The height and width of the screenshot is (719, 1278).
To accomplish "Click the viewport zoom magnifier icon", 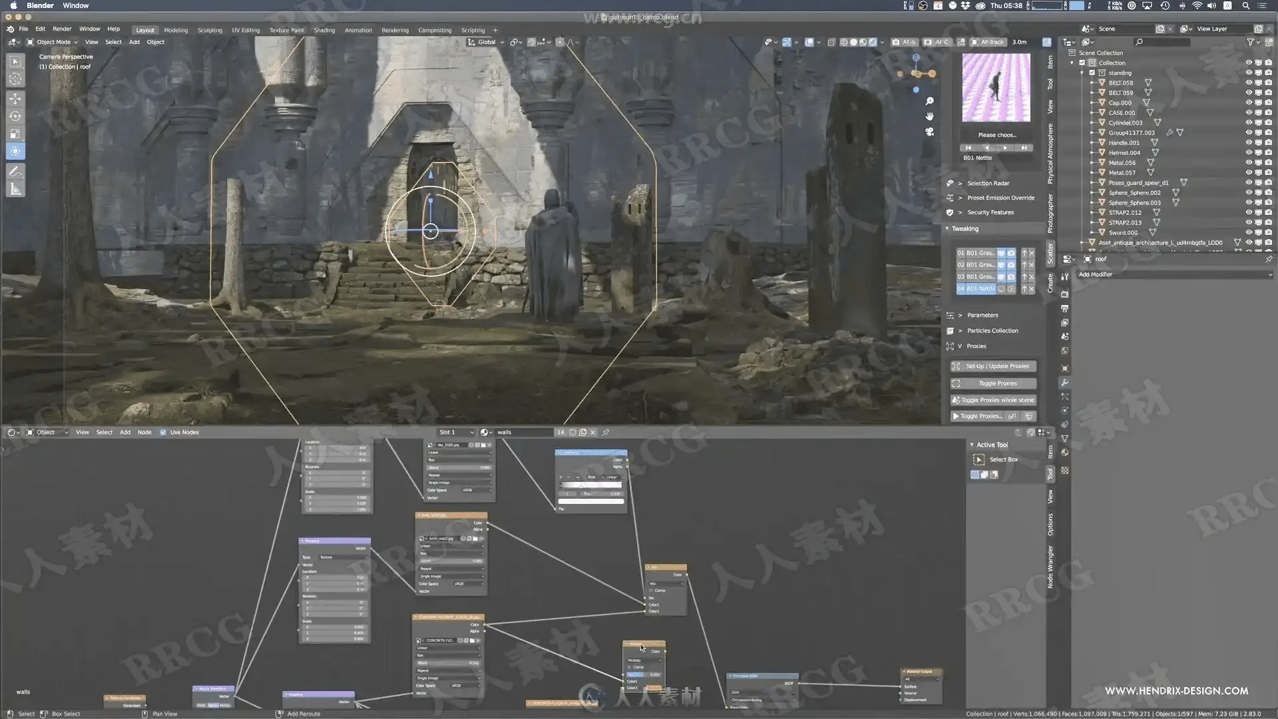I will [930, 101].
